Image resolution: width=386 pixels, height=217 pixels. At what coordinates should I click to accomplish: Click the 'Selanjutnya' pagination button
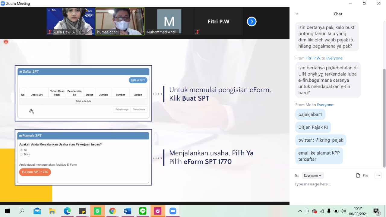139,109
